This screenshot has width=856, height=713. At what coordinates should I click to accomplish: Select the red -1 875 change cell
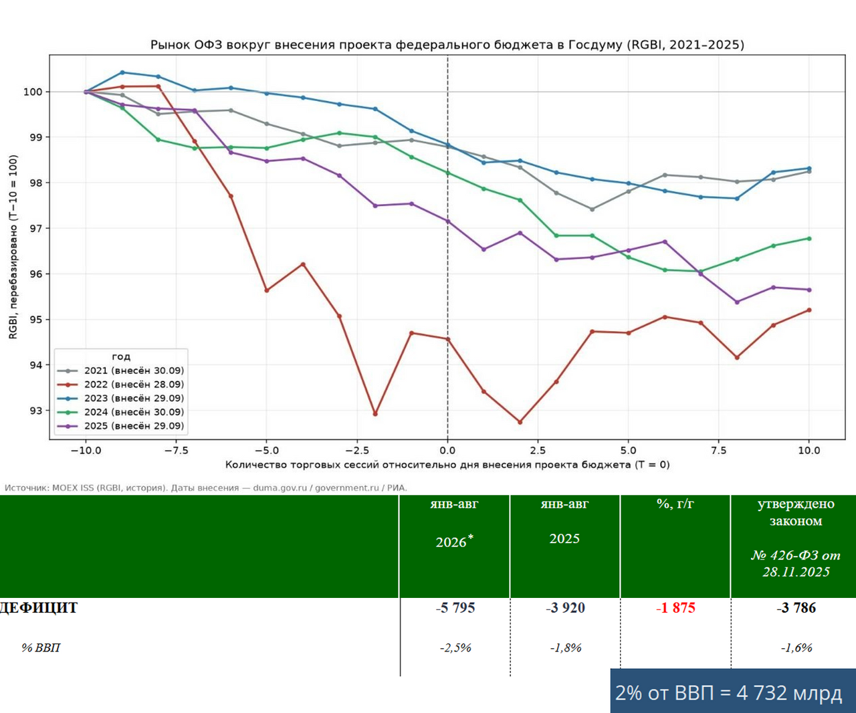pos(675,608)
